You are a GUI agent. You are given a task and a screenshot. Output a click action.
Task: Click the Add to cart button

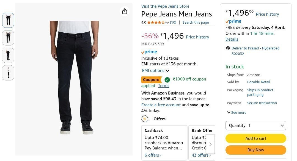(x=256, y=138)
